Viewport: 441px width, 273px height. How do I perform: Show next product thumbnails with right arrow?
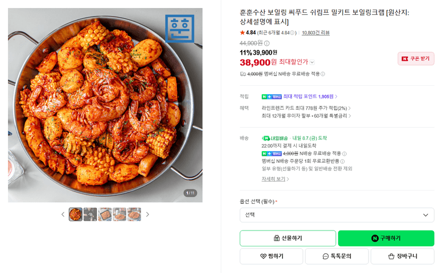(x=148, y=214)
